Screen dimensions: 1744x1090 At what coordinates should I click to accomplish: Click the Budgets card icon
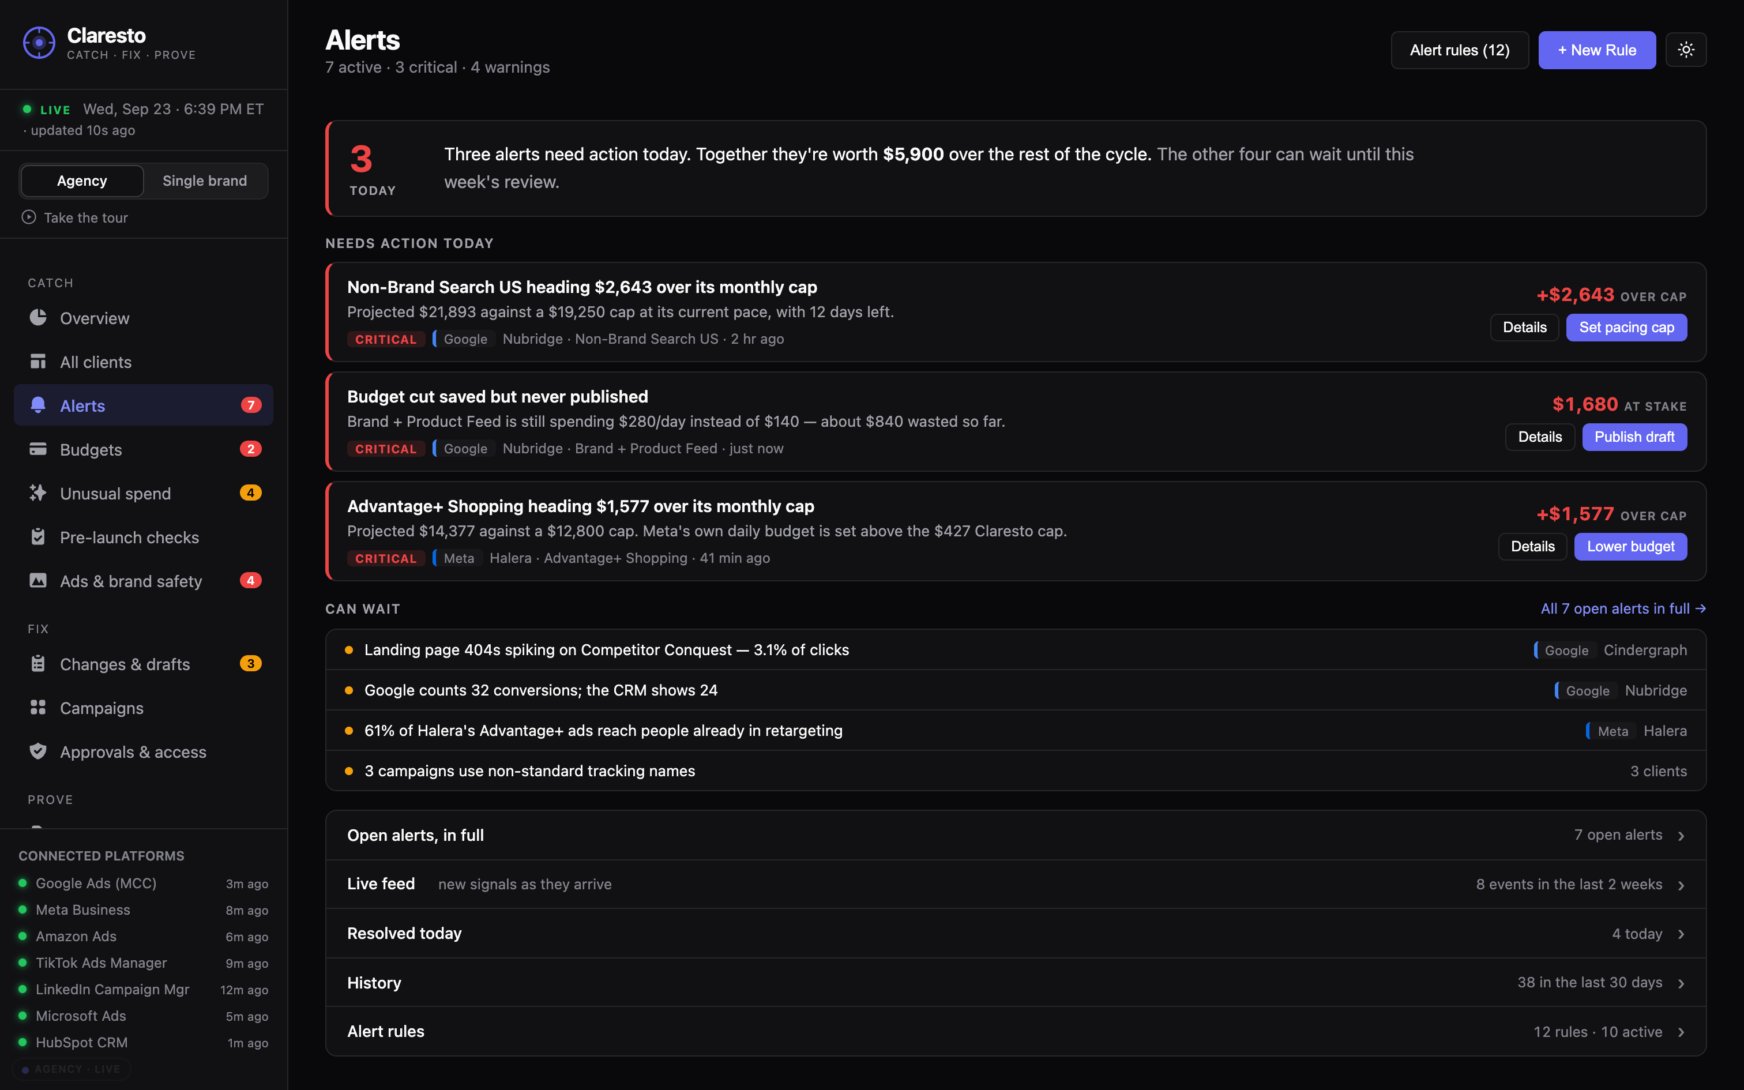pos(38,449)
